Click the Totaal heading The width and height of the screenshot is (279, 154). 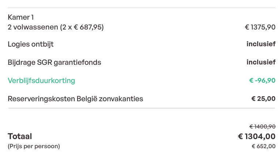pyautogui.click(x=20, y=137)
